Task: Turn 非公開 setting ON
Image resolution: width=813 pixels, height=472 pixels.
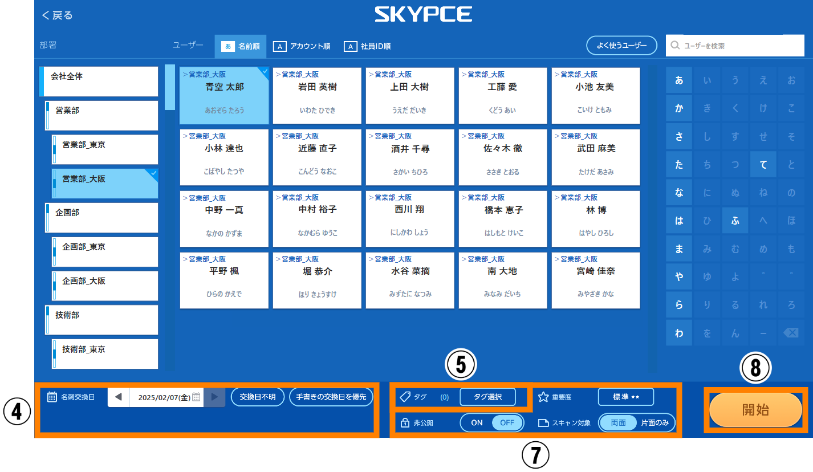Action: (x=477, y=423)
